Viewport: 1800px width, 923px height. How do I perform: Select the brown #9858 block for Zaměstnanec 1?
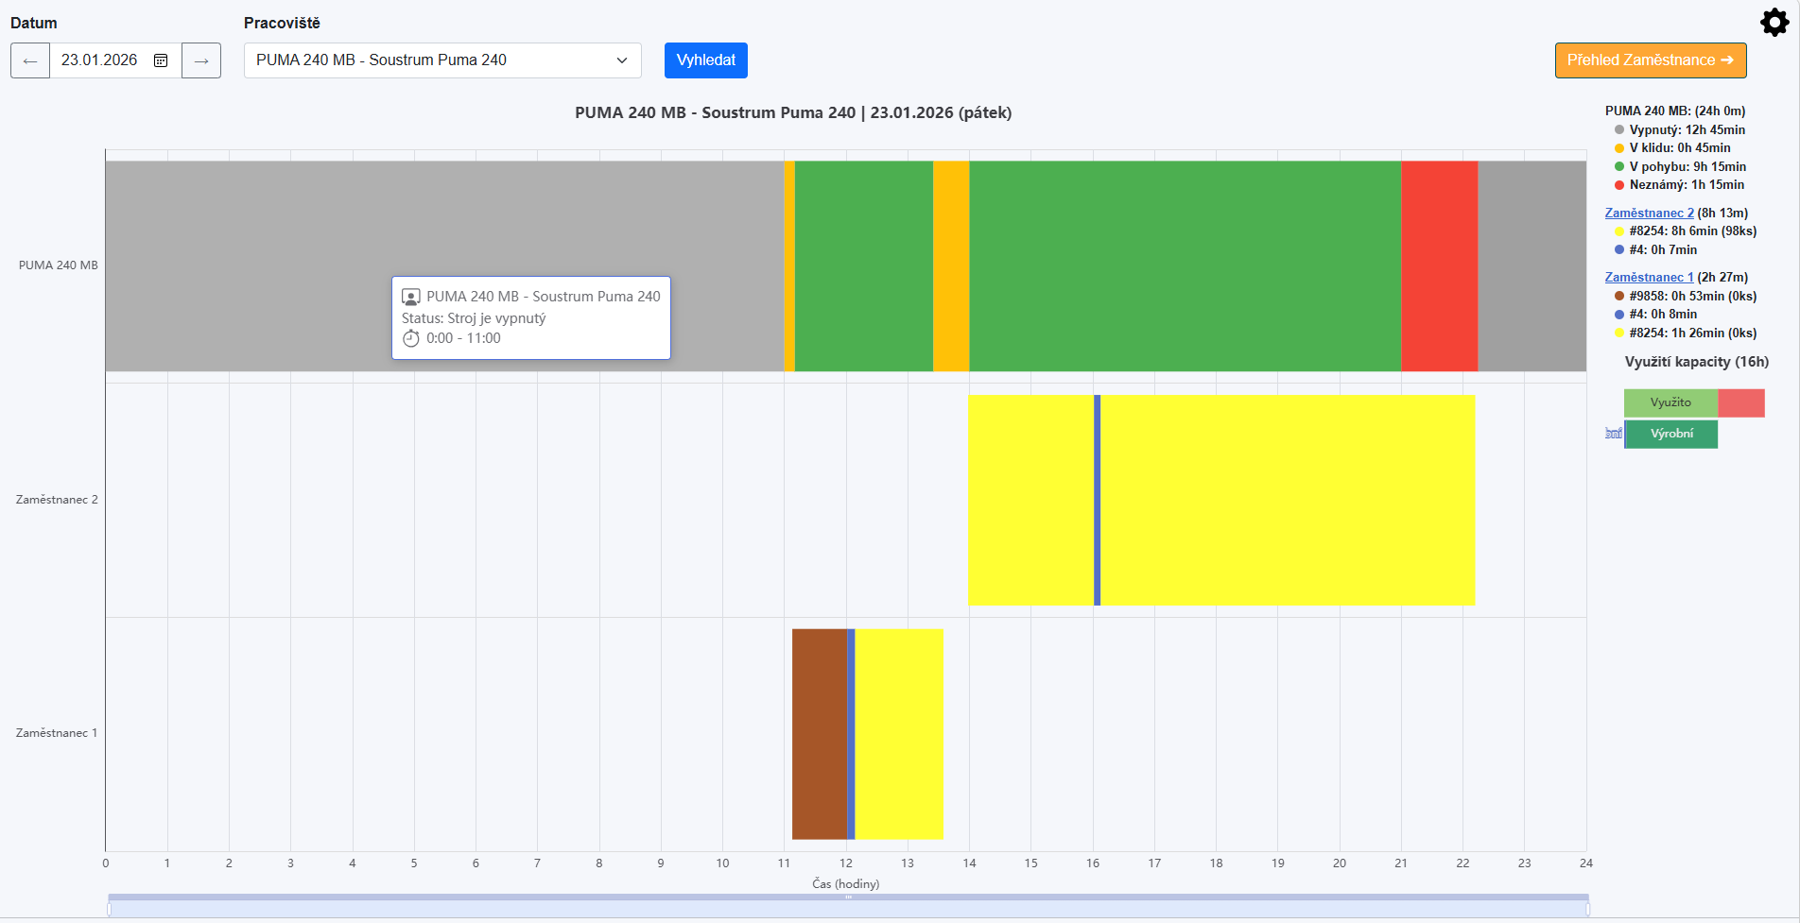click(819, 734)
